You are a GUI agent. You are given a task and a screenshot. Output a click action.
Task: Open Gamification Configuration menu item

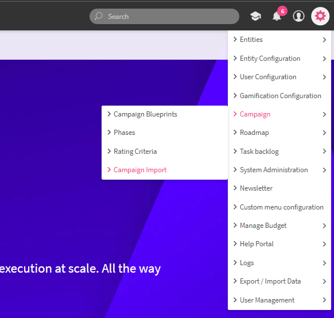[x=280, y=96]
